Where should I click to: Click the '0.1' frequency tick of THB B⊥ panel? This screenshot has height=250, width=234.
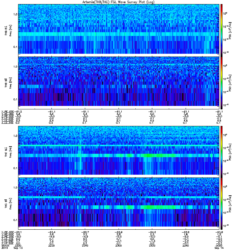click(x=15, y=47)
